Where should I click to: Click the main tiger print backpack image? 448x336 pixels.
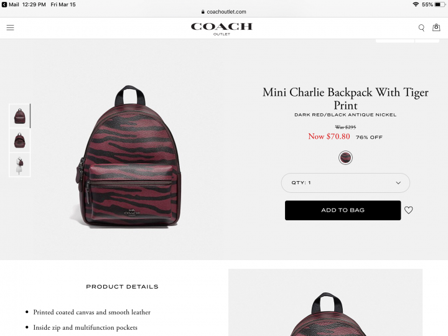point(128,157)
